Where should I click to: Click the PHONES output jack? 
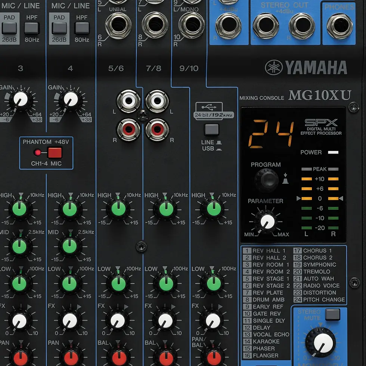tap(339, 25)
